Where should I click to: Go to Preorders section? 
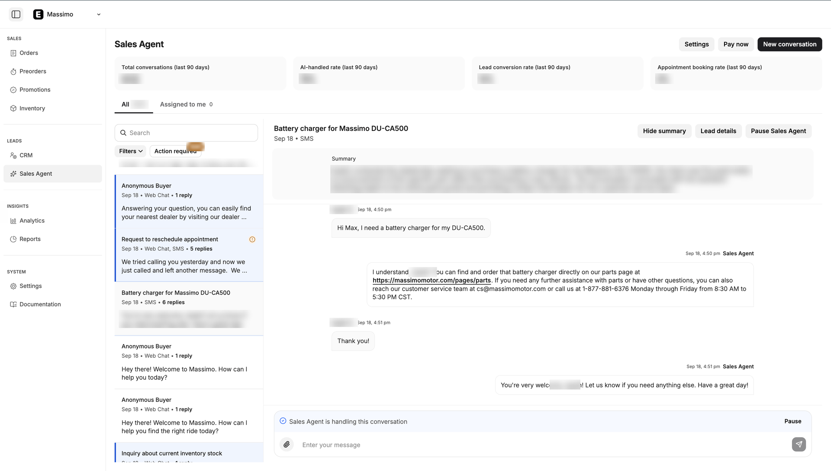[53, 72]
